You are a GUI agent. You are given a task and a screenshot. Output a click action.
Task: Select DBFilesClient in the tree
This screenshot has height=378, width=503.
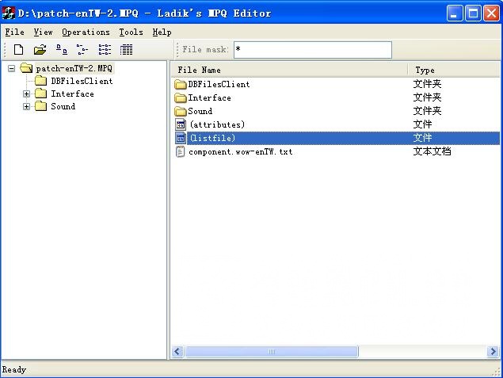82,81
